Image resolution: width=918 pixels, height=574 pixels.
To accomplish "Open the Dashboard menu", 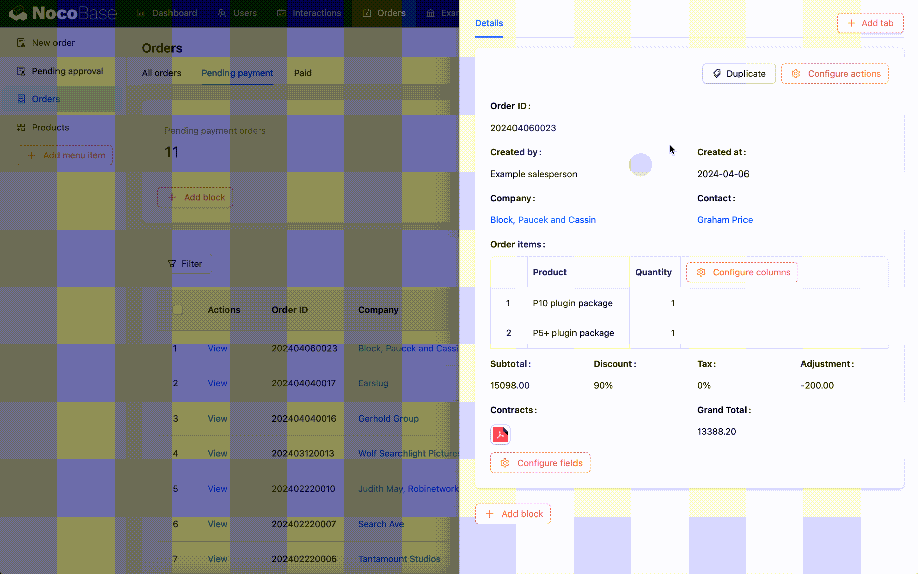I will point(167,13).
